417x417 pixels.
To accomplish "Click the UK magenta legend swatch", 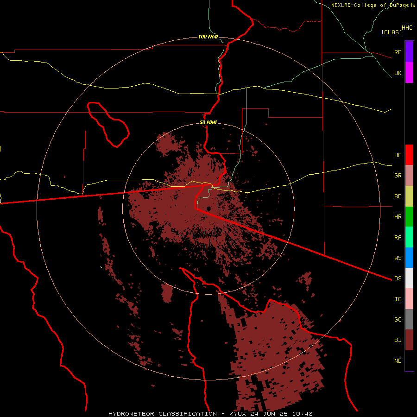I will pos(409,73).
